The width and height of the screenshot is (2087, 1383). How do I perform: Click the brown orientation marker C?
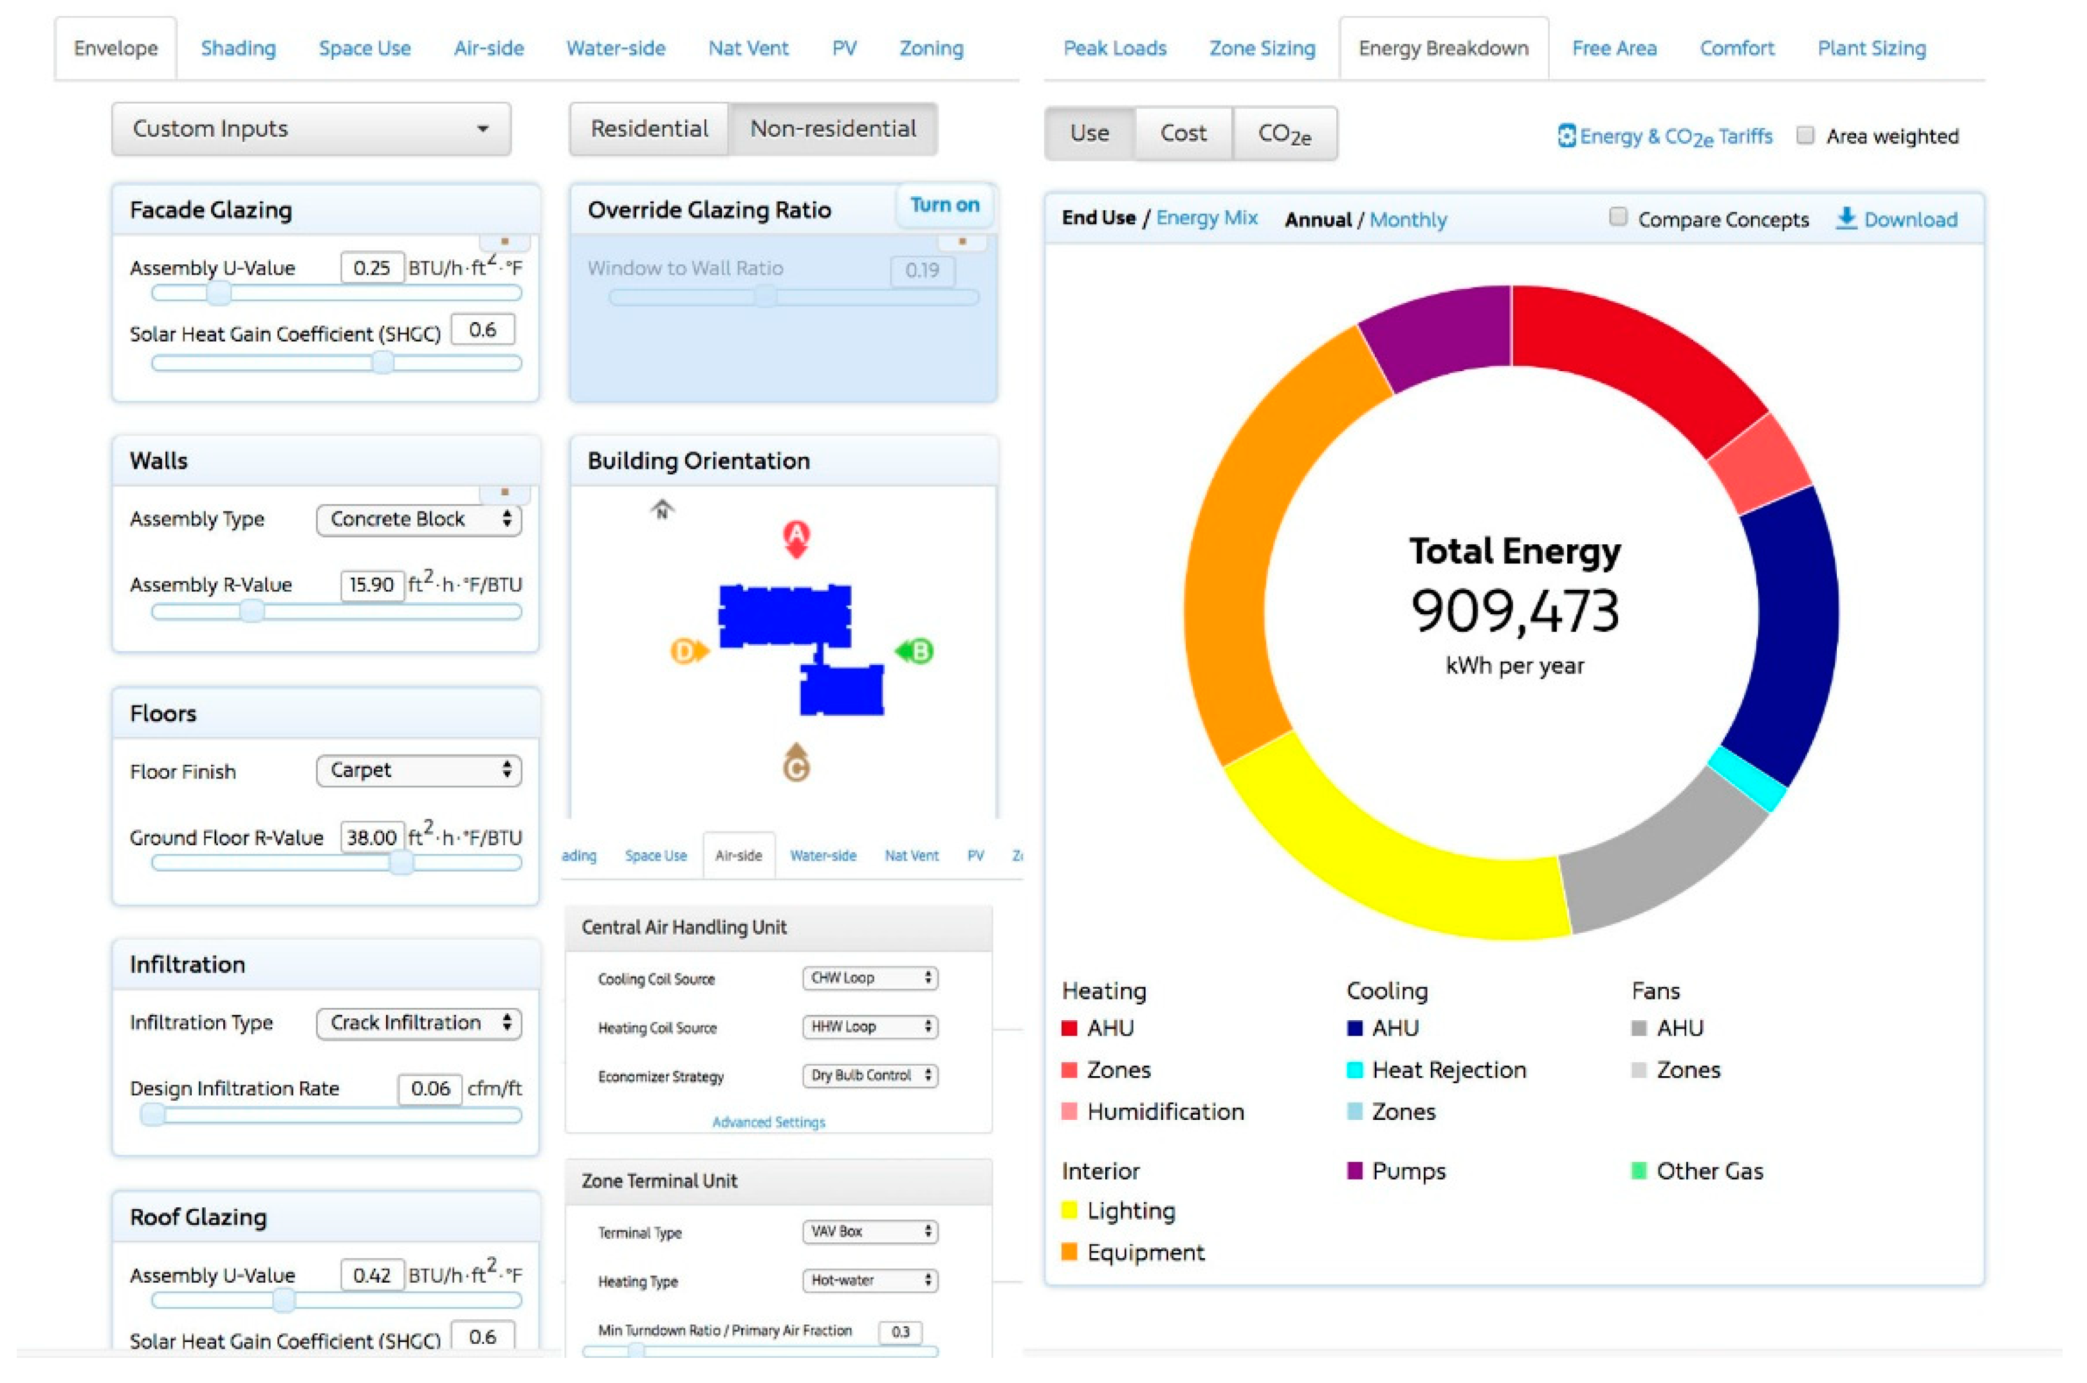pyautogui.click(x=796, y=762)
